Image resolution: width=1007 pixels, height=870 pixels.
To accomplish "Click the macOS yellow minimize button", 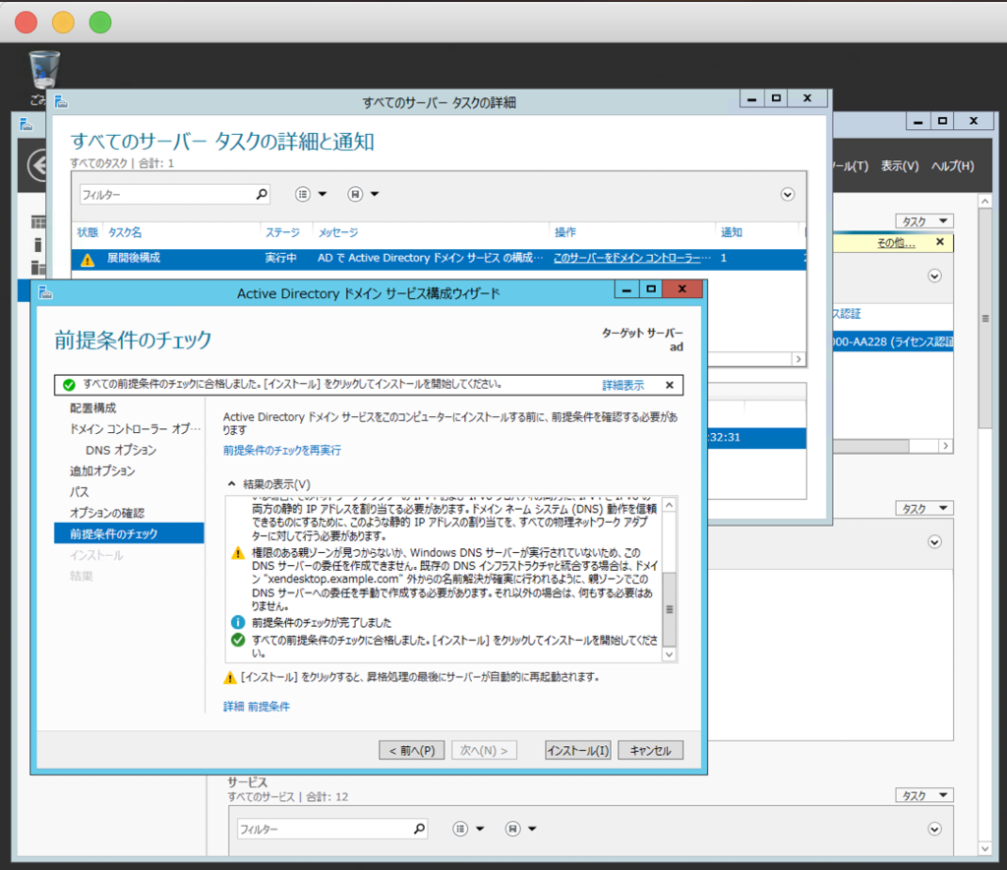I will coord(63,22).
